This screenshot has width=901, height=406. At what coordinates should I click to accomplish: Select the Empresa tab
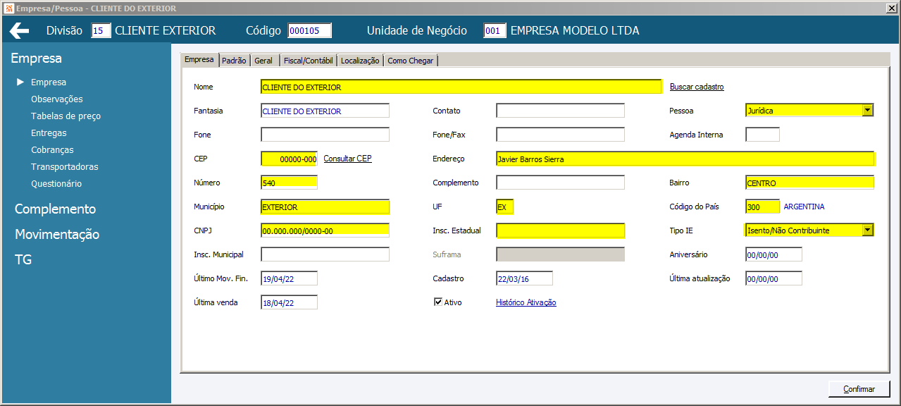199,59
